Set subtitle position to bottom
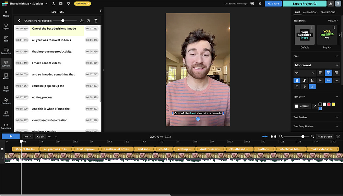This screenshot has width=343, height=196. point(312,87)
